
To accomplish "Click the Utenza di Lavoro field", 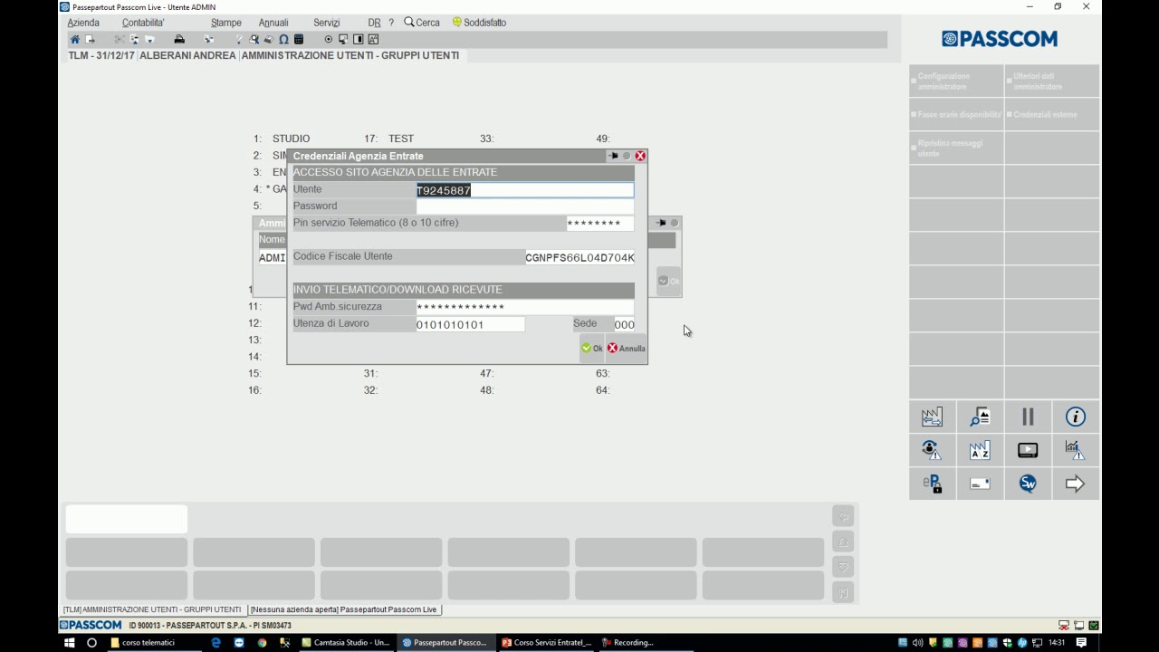I will 470,324.
